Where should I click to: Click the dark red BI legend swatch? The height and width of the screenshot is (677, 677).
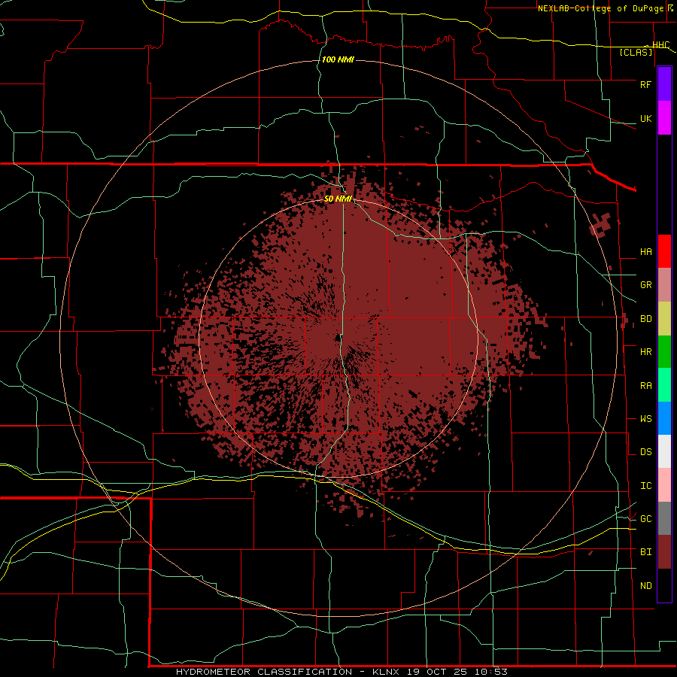tap(664, 552)
